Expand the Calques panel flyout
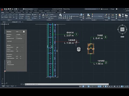129x96 pixels. click(x=69, y=20)
